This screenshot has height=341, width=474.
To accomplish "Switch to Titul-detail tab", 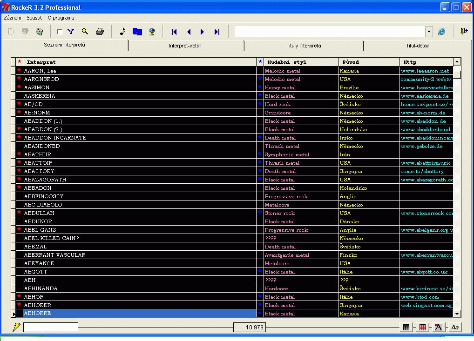I will (417, 46).
